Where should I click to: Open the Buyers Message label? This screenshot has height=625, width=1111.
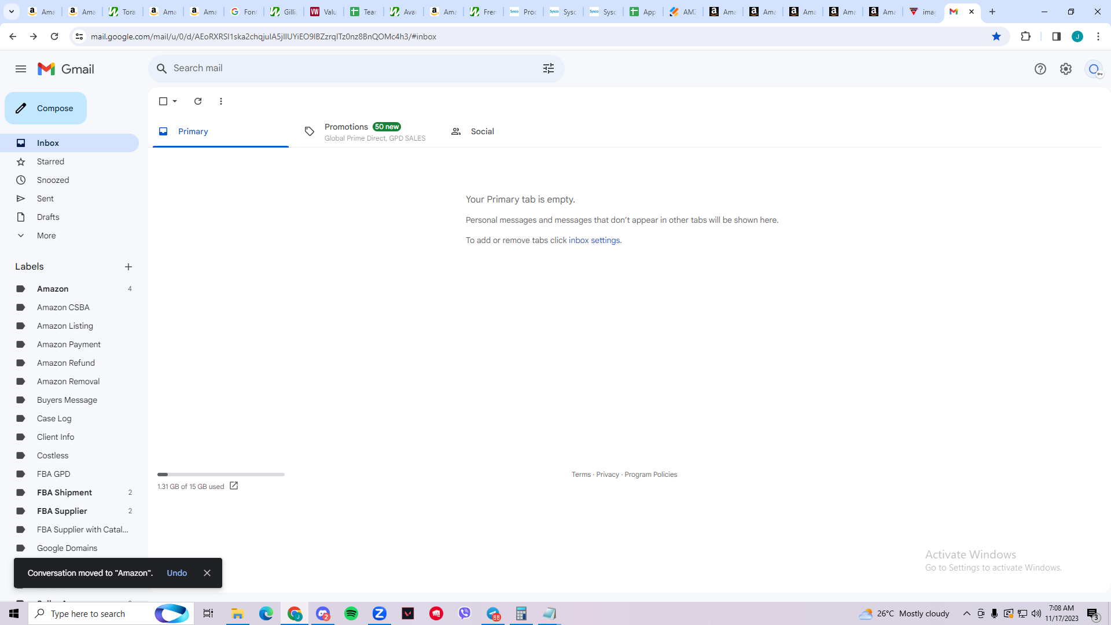tap(69, 400)
